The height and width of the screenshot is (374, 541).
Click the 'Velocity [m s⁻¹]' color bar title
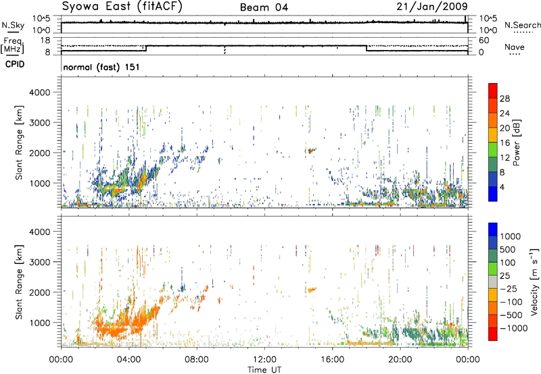[534, 282]
